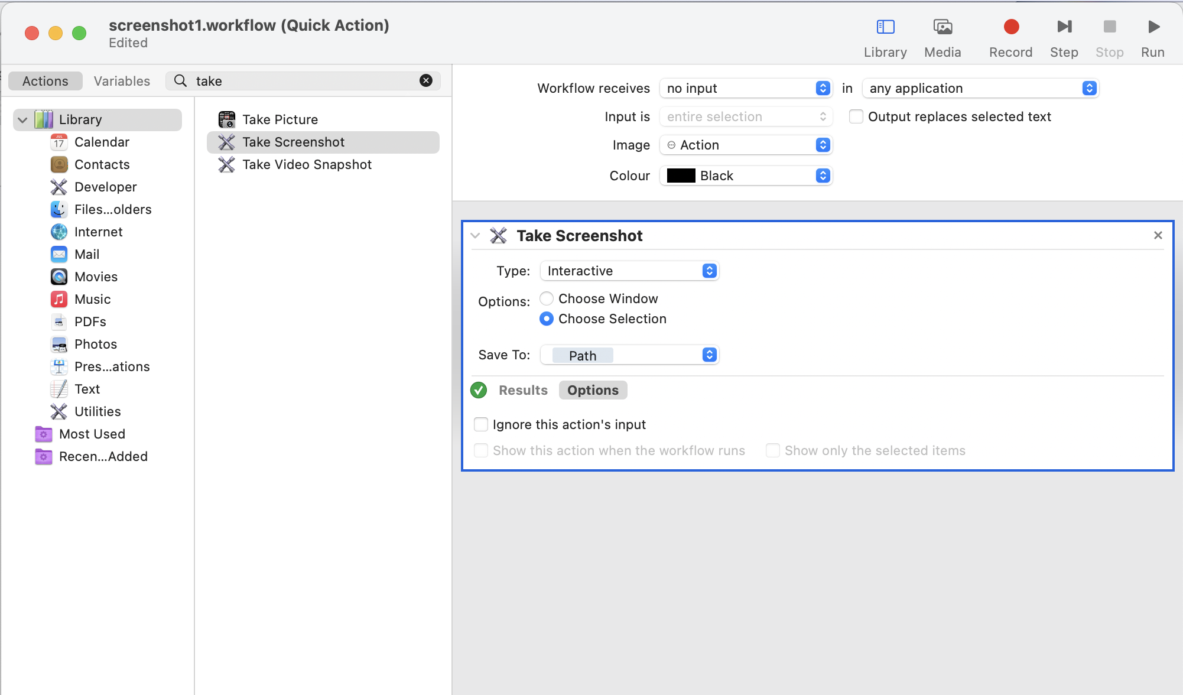This screenshot has height=695, width=1183.
Task: Select Take Video Snapshot action
Action: click(x=307, y=165)
